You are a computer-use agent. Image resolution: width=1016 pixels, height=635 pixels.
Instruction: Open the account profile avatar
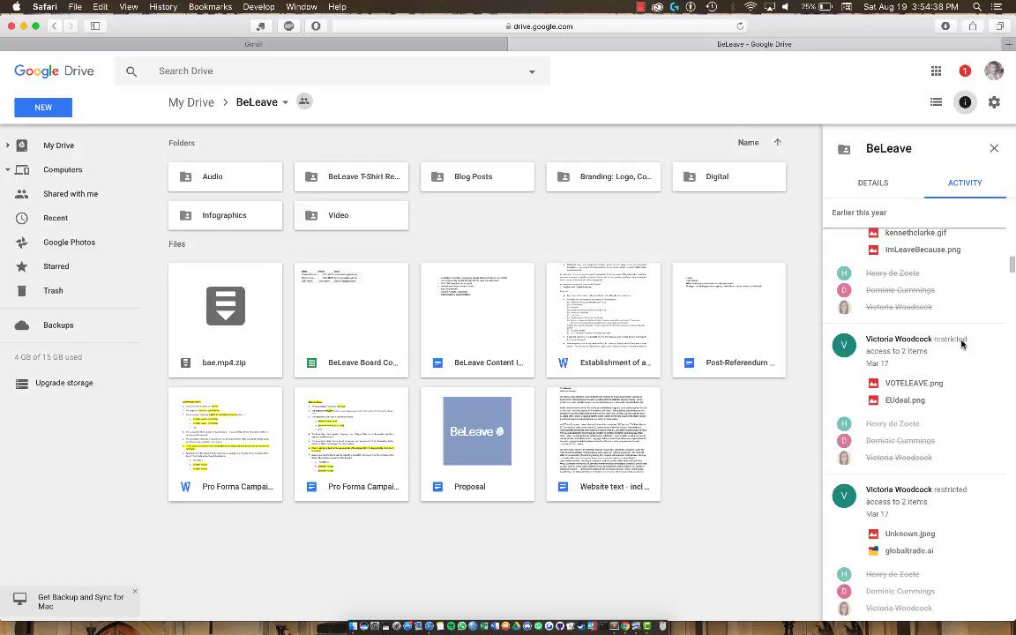point(993,71)
